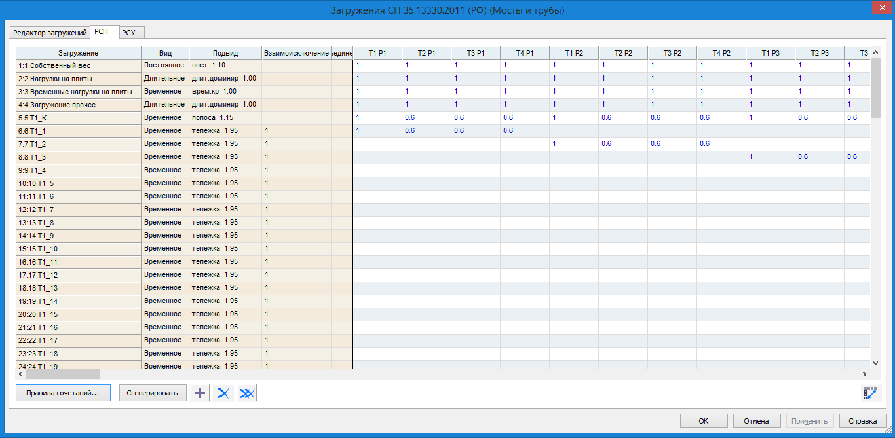Click the T2 P2 coefficient cell in row 7:7.T1_2
The image size is (895, 438).
pos(622,144)
